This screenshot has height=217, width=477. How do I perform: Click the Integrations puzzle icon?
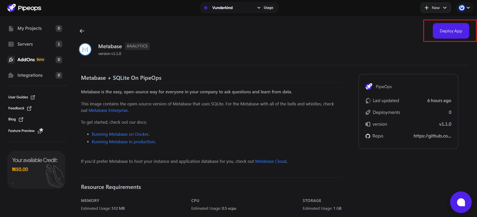point(11,75)
